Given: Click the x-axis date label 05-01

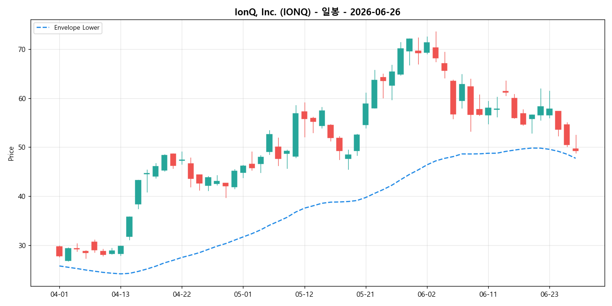Looking at the screenshot, I should click(243, 294).
